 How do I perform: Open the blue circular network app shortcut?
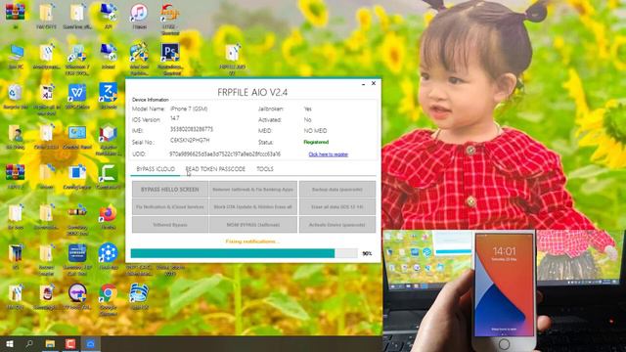(x=109, y=255)
